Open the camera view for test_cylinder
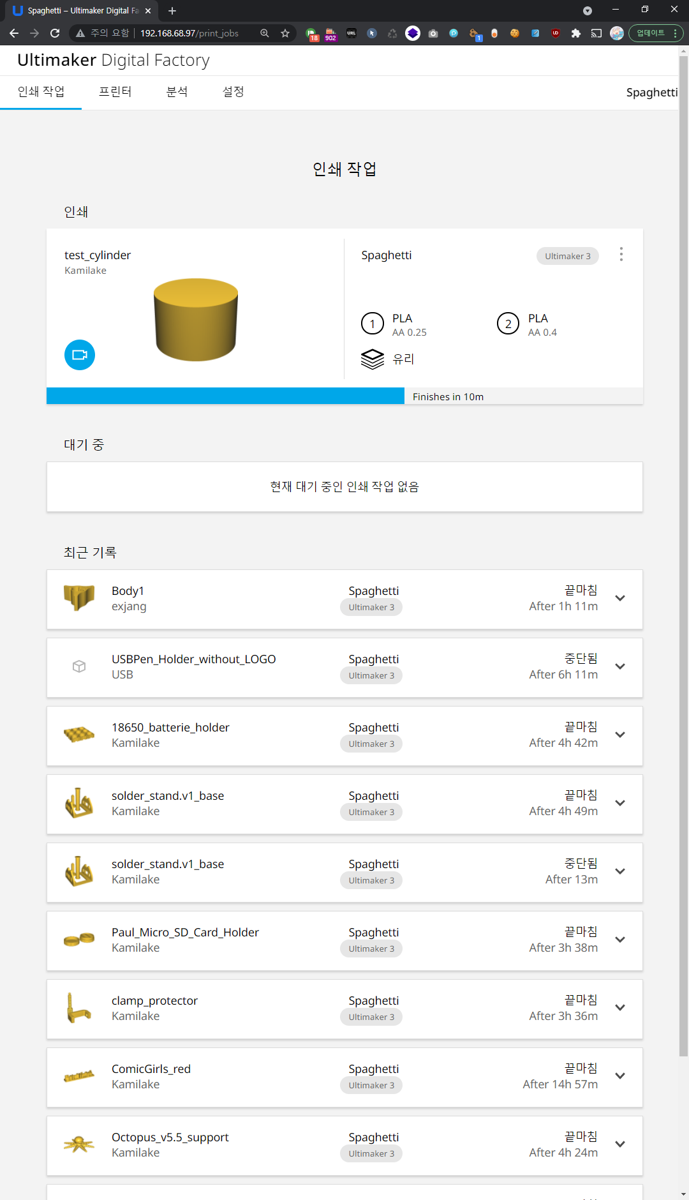The image size is (689, 1200). 80,355
